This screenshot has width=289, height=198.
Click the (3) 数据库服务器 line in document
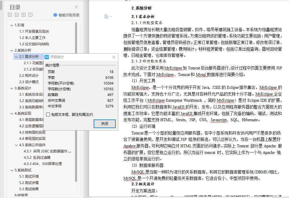pyautogui.click(x=148, y=165)
